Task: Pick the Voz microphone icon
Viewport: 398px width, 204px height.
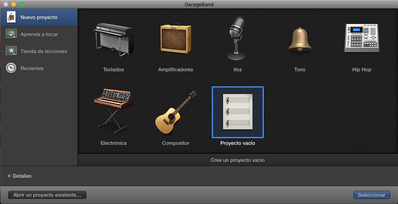Action: coord(237,39)
